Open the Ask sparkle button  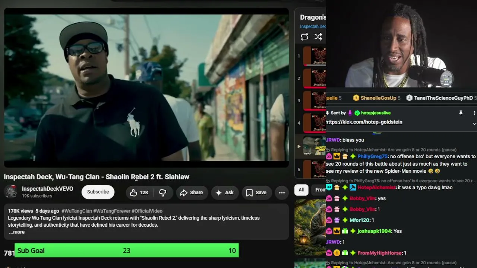tap(225, 192)
